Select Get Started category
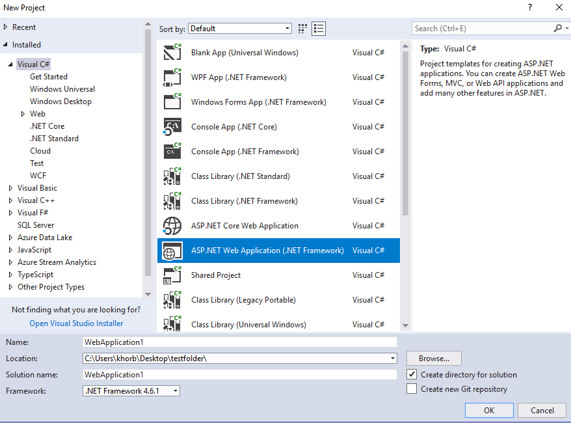Viewport: 571px width, 423px height. [x=49, y=77]
